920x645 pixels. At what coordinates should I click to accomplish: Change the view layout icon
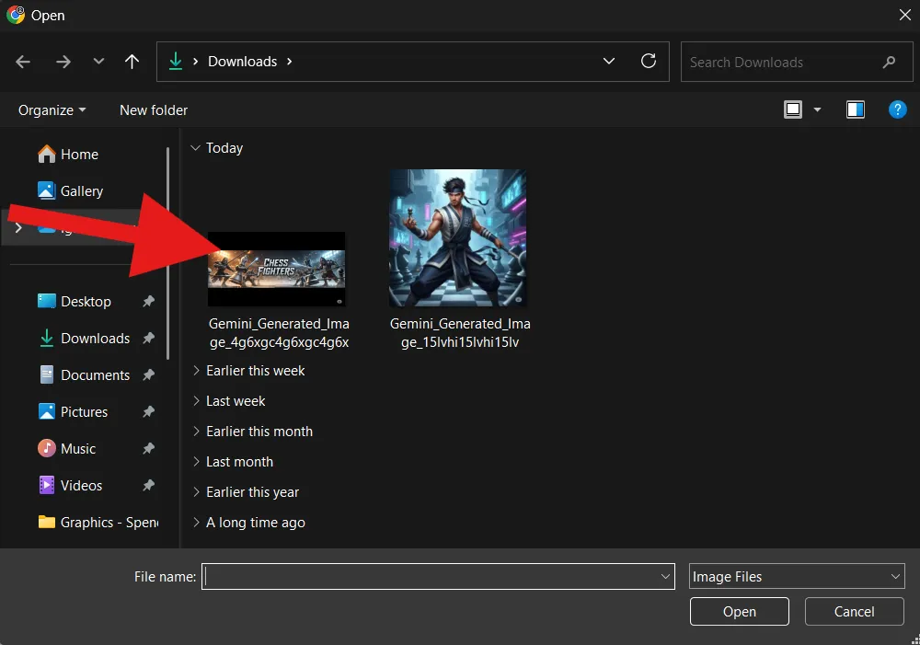[793, 109]
